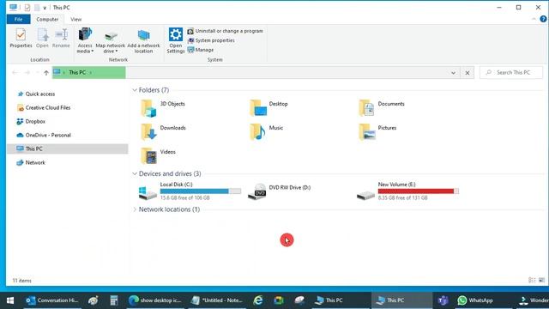549x309 pixels.
Task: Open the File tab
Action: click(19, 19)
